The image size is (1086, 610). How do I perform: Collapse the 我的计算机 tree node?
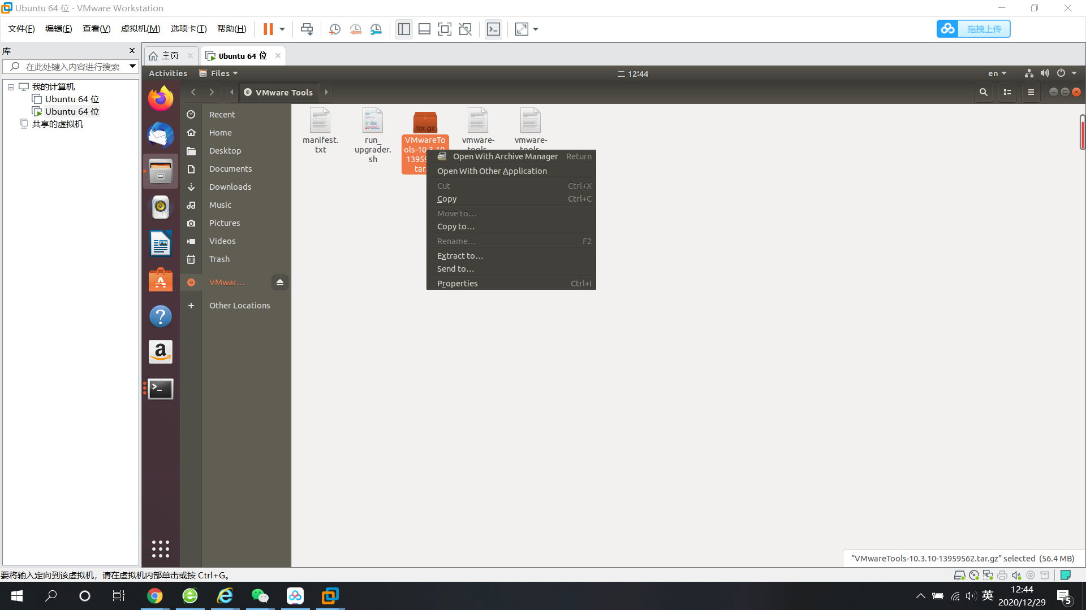click(11, 87)
